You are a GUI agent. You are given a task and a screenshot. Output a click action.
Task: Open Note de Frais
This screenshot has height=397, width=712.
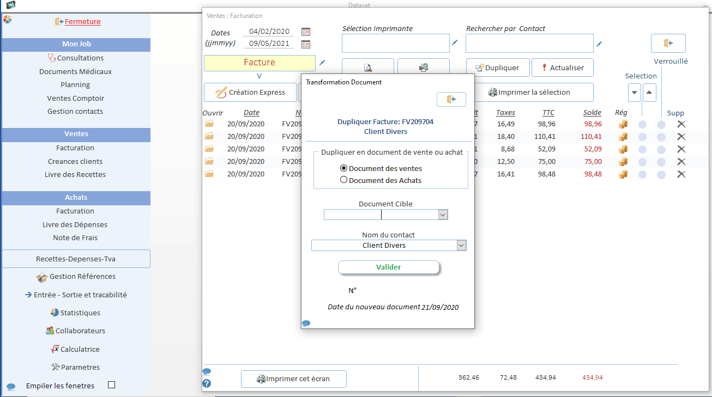point(75,237)
